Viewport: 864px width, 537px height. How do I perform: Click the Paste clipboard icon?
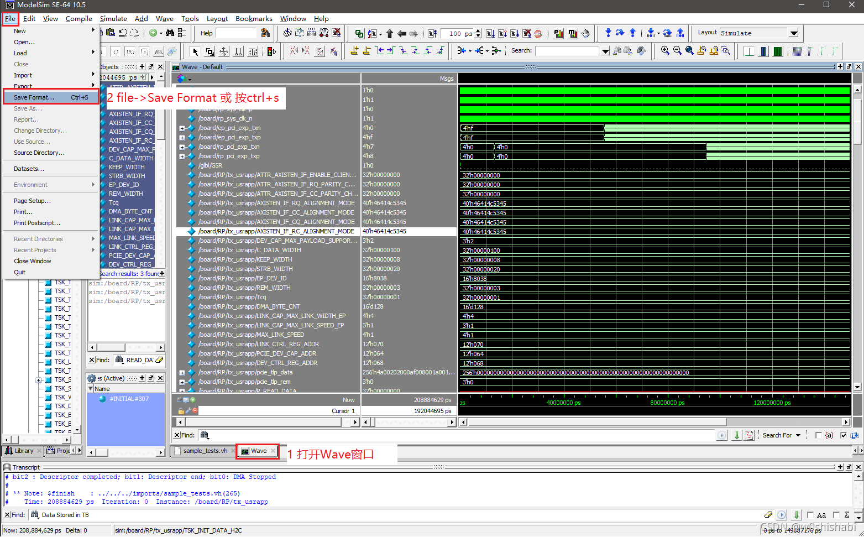(111, 33)
